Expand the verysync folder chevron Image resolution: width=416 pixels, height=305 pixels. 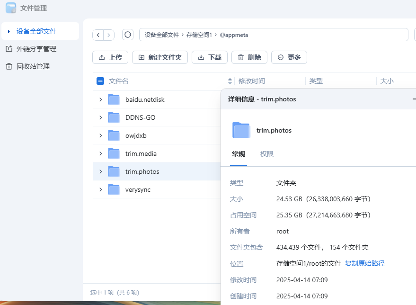[x=100, y=189]
